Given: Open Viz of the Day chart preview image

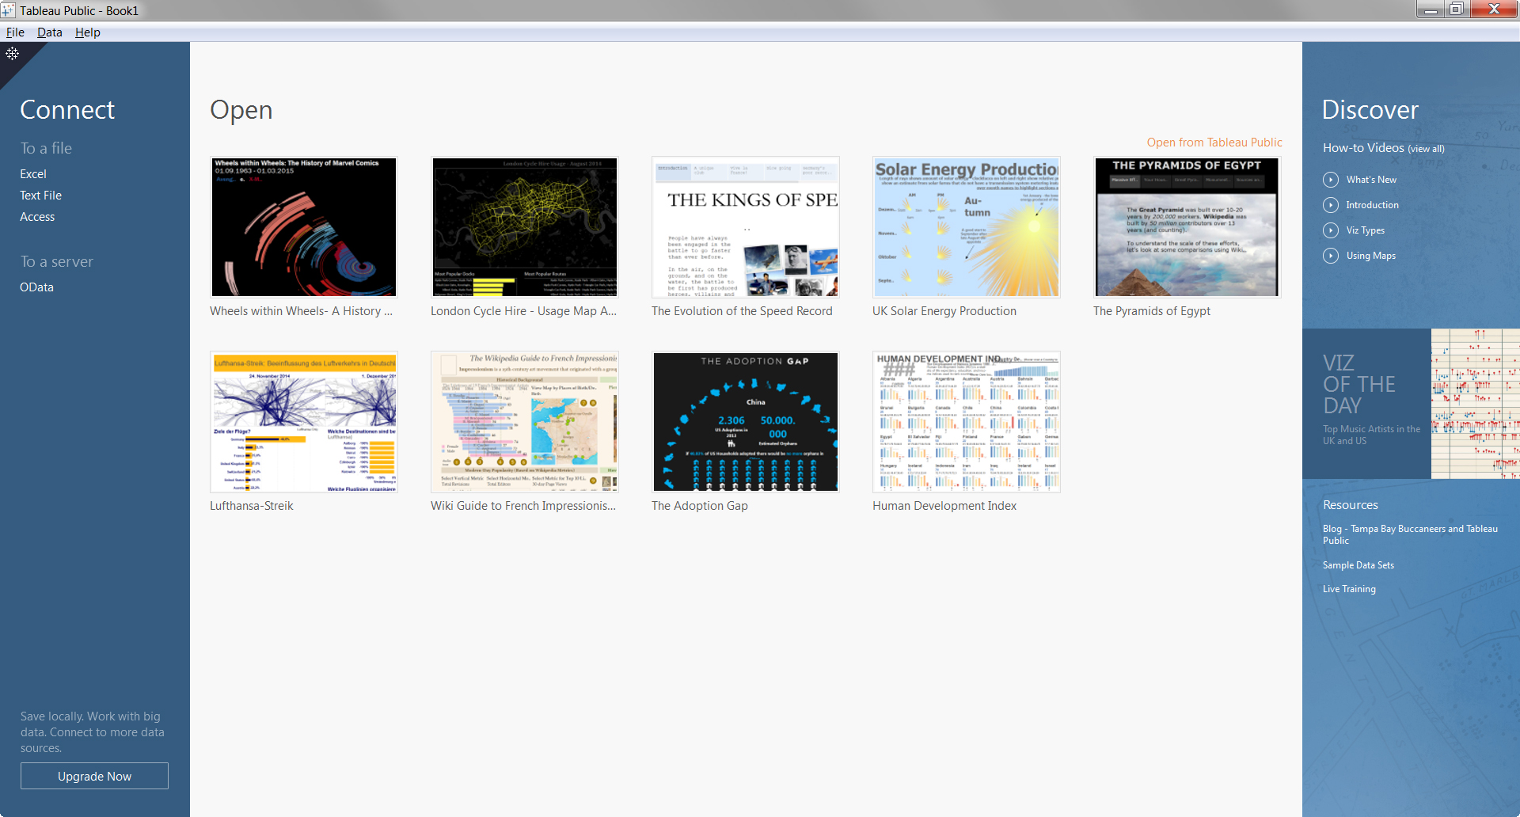Looking at the screenshot, I should click(1476, 404).
